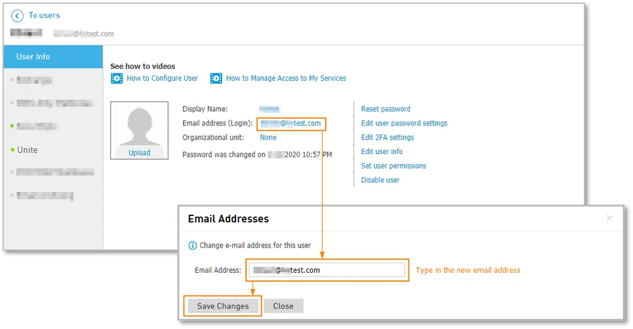Click the Save Changes button

223,306
